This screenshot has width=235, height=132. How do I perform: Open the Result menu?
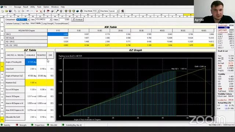click(x=25, y=7)
